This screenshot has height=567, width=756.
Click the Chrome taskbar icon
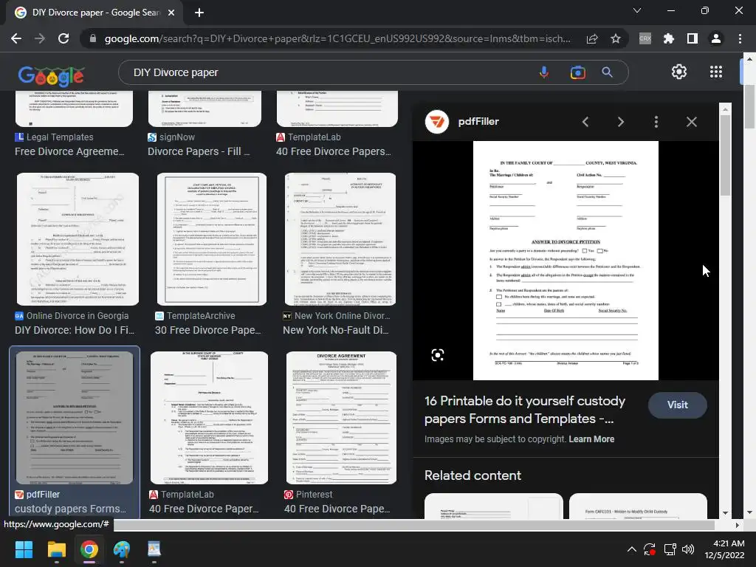pos(89,549)
